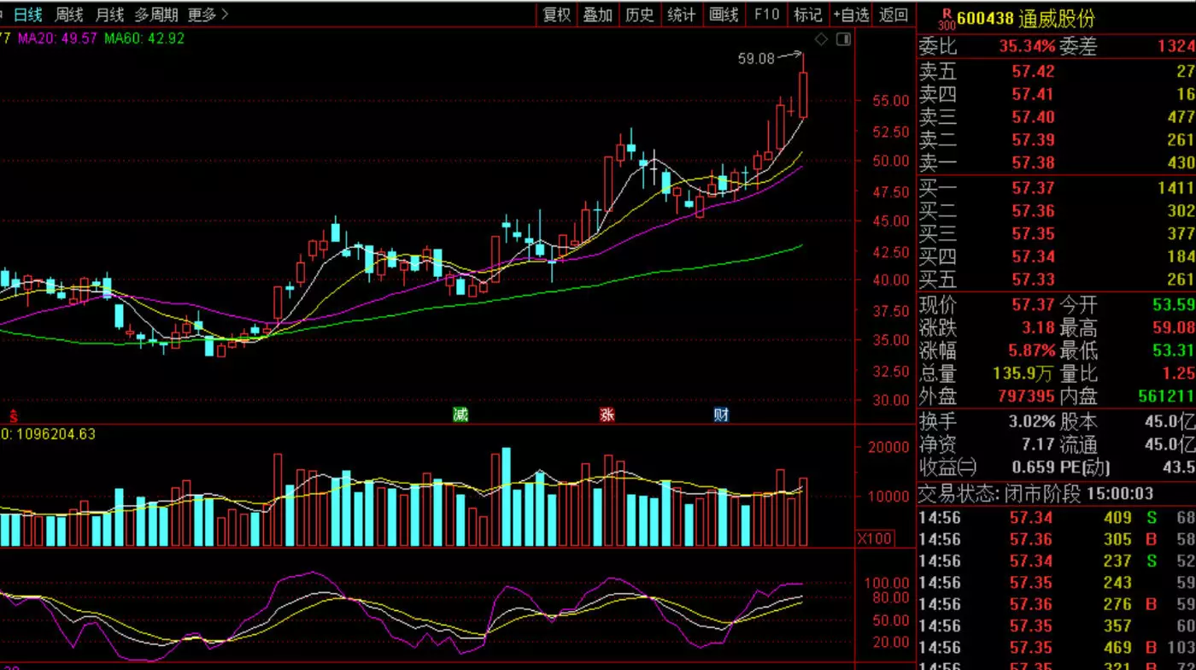Open 历史 history button
This screenshot has height=670, width=1196.
[639, 15]
